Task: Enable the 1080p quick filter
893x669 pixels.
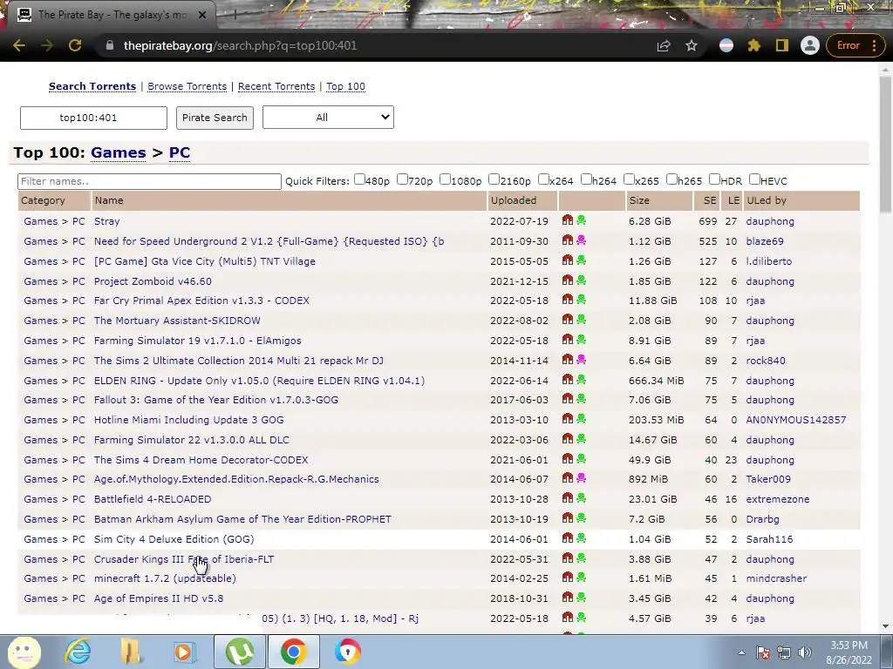Action: (445, 179)
